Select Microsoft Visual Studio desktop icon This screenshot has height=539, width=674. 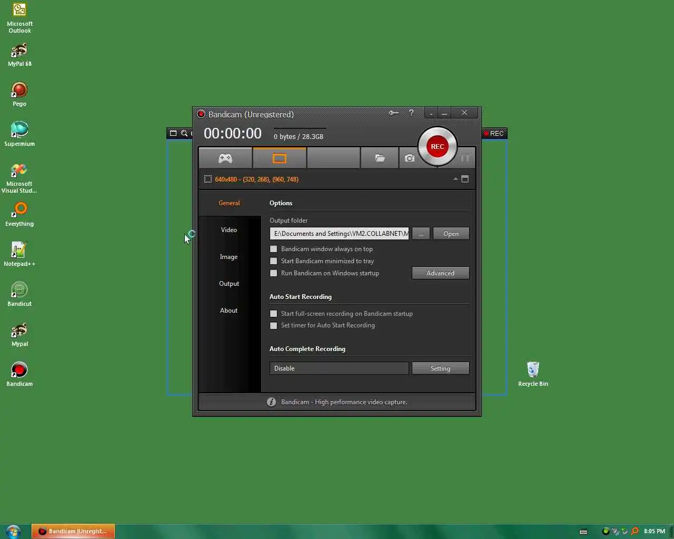tap(19, 178)
